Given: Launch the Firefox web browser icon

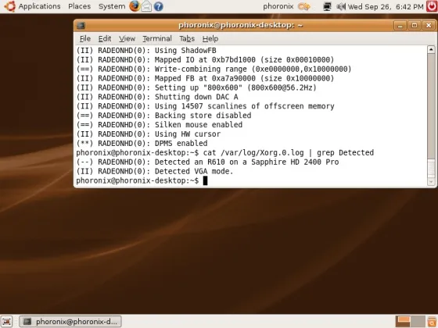Looking at the screenshot, I should [135, 6].
